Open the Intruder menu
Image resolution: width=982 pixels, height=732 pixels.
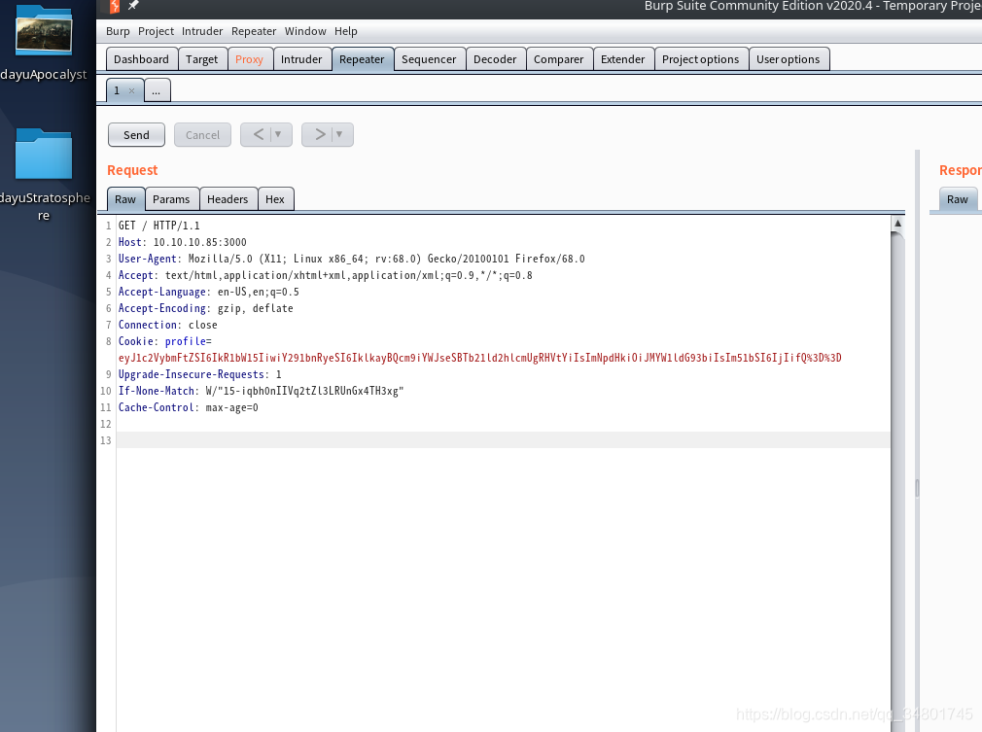pos(202,31)
